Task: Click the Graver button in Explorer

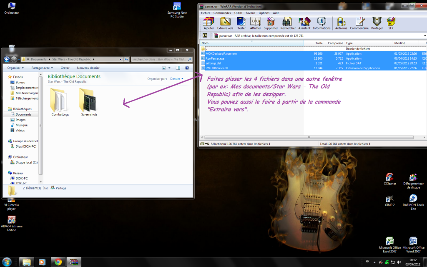Action: point(65,68)
